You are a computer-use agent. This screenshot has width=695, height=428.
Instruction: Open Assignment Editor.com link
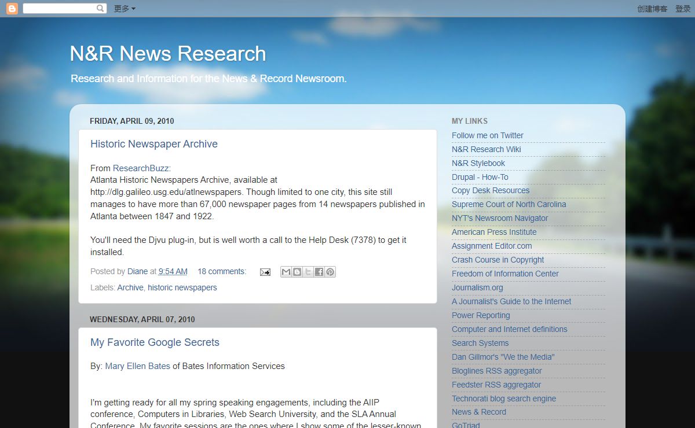492,246
